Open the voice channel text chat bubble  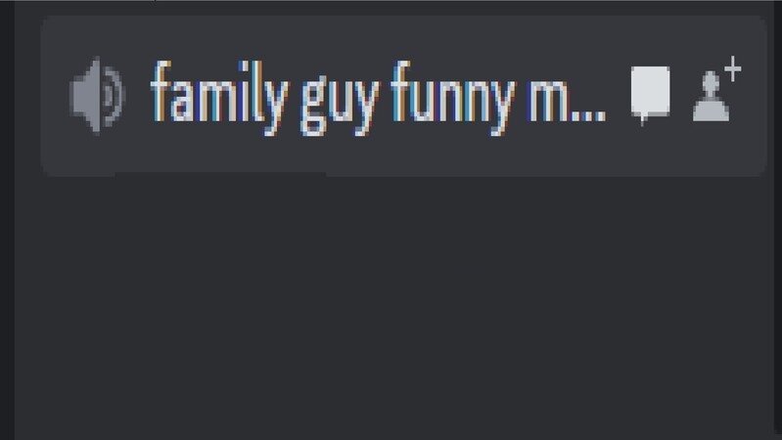click(650, 96)
